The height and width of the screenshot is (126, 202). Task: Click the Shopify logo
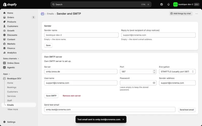pos(10,5)
